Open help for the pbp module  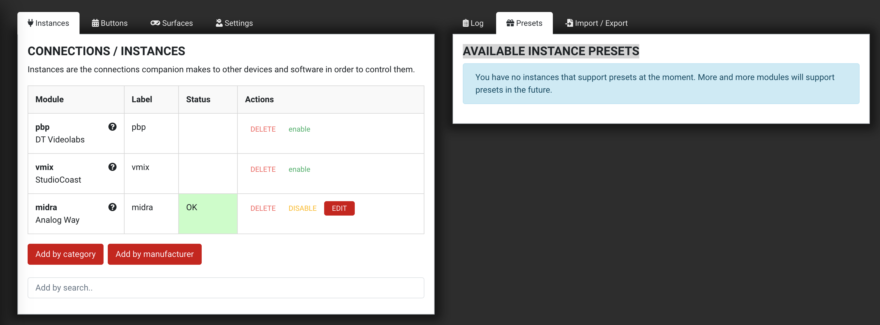(x=112, y=127)
